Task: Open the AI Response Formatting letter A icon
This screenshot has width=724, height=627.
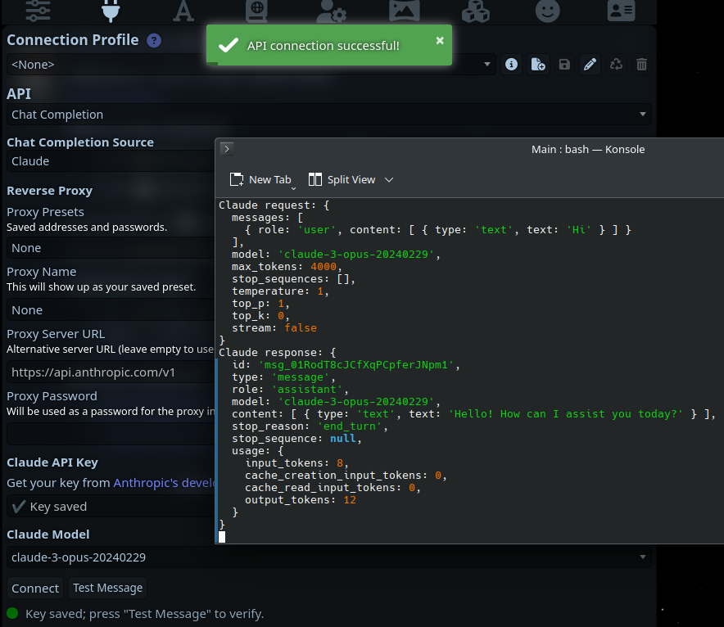Action: coord(183,10)
